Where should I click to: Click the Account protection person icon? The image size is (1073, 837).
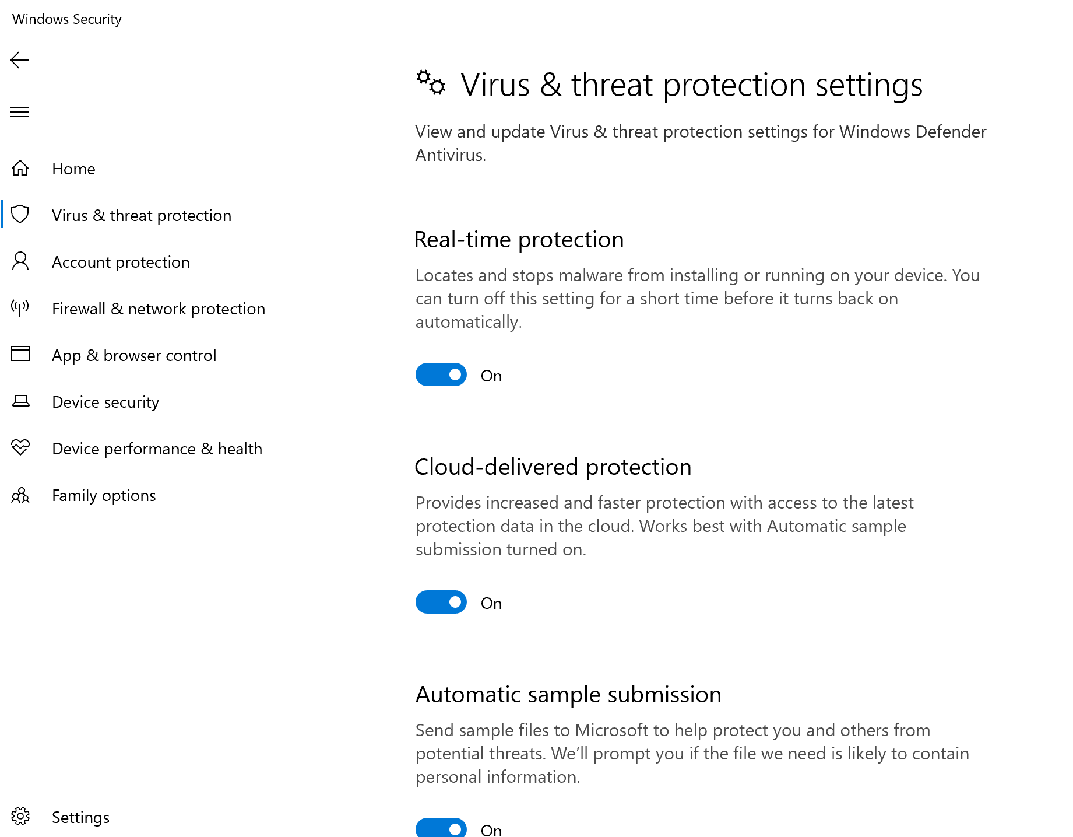coord(20,261)
